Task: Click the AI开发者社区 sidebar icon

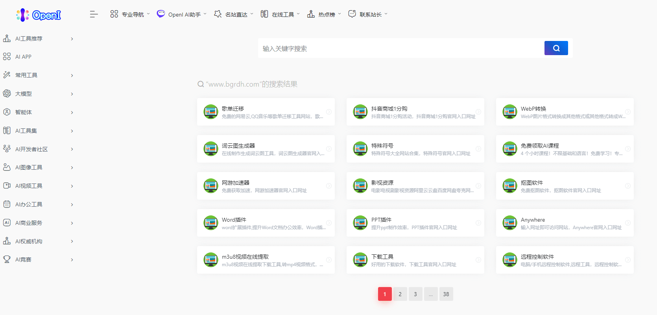Action: (7, 149)
